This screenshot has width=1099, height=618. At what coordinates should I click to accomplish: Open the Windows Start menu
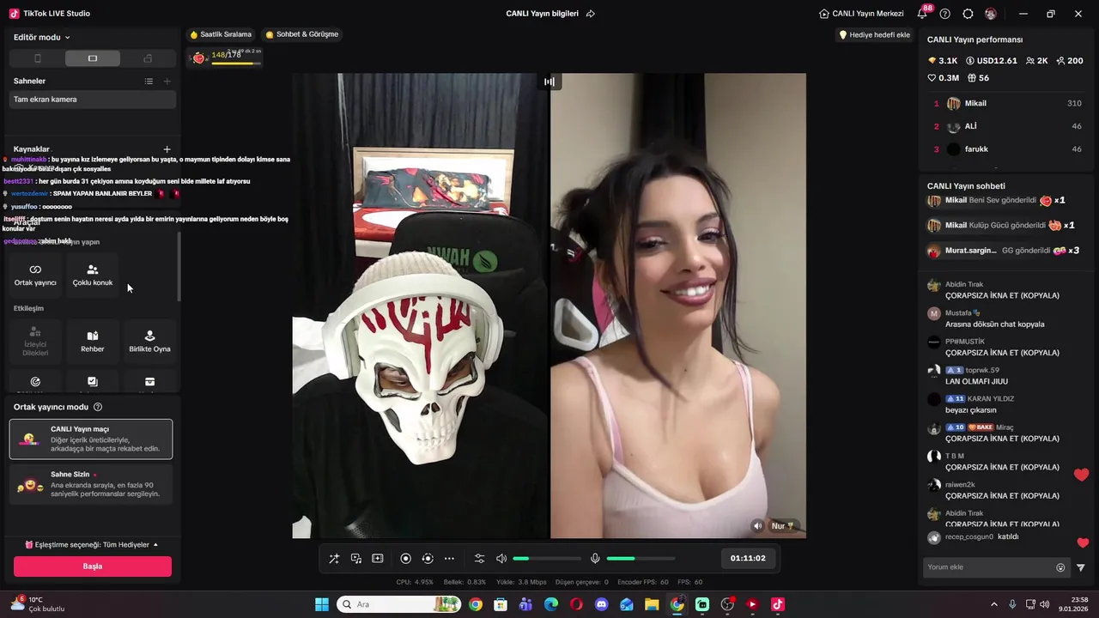[322, 604]
